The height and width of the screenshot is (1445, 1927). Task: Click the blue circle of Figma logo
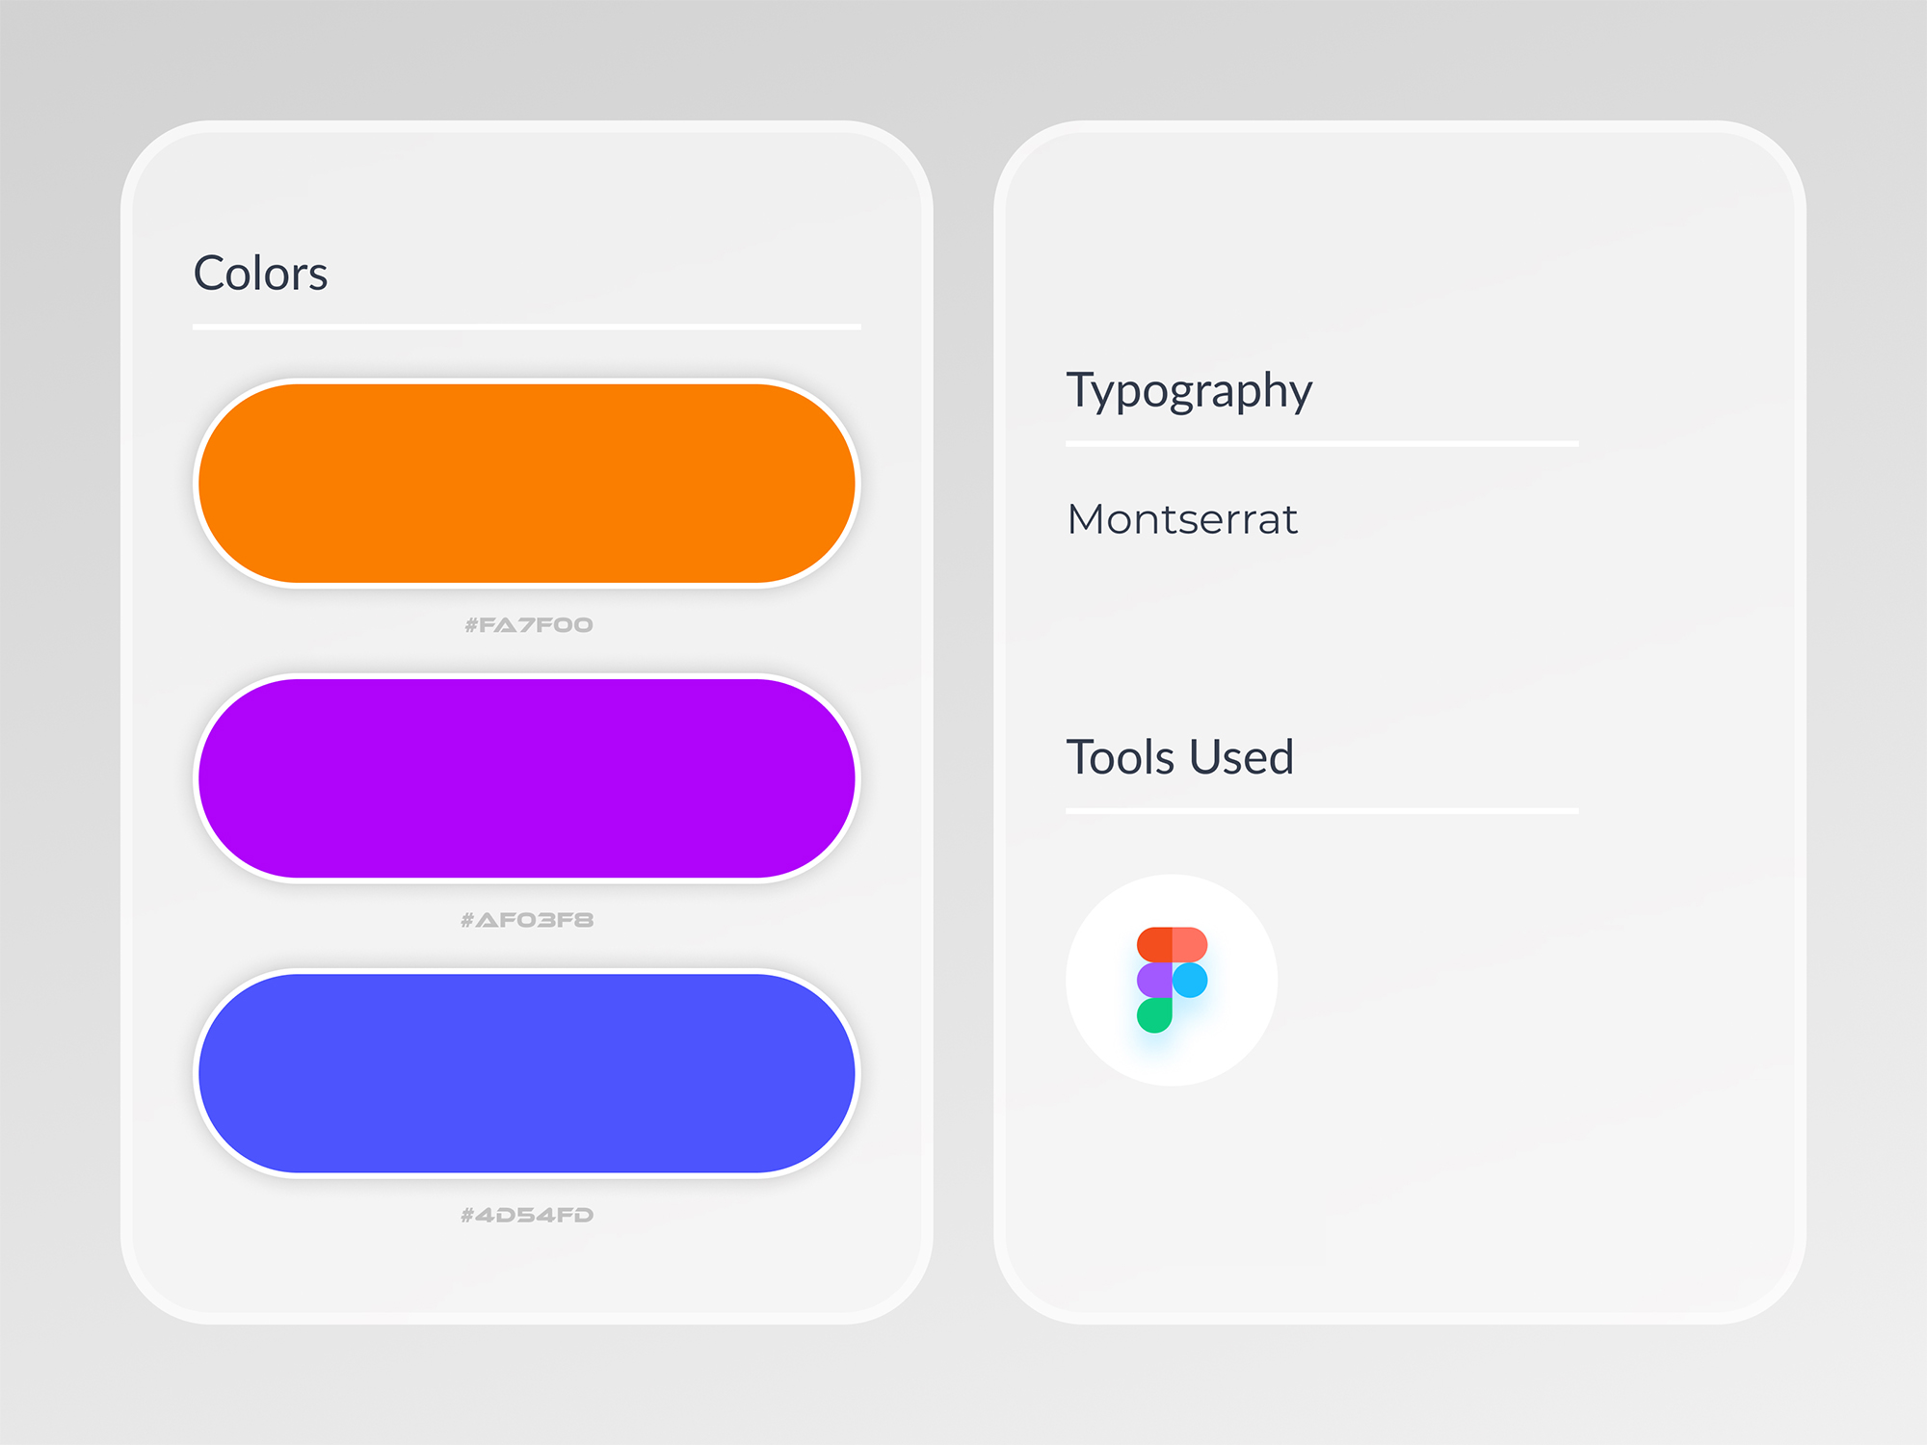point(1190,980)
